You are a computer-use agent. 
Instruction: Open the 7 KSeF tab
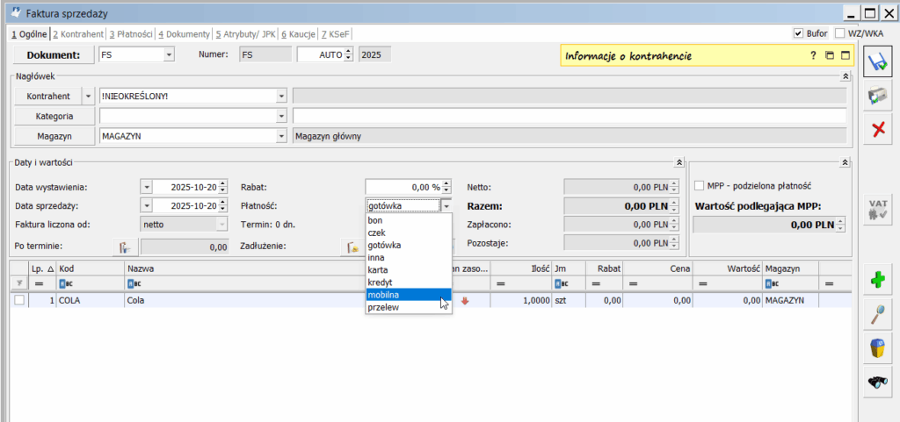[337, 34]
